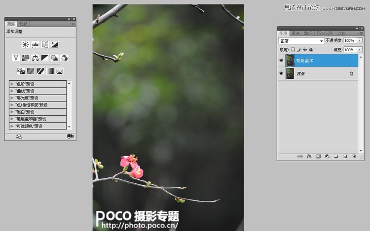Click the link layers icon
This screenshot has height=231, width=370.
click(299, 156)
